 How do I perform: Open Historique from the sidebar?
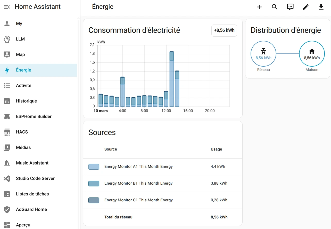tap(26, 101)
